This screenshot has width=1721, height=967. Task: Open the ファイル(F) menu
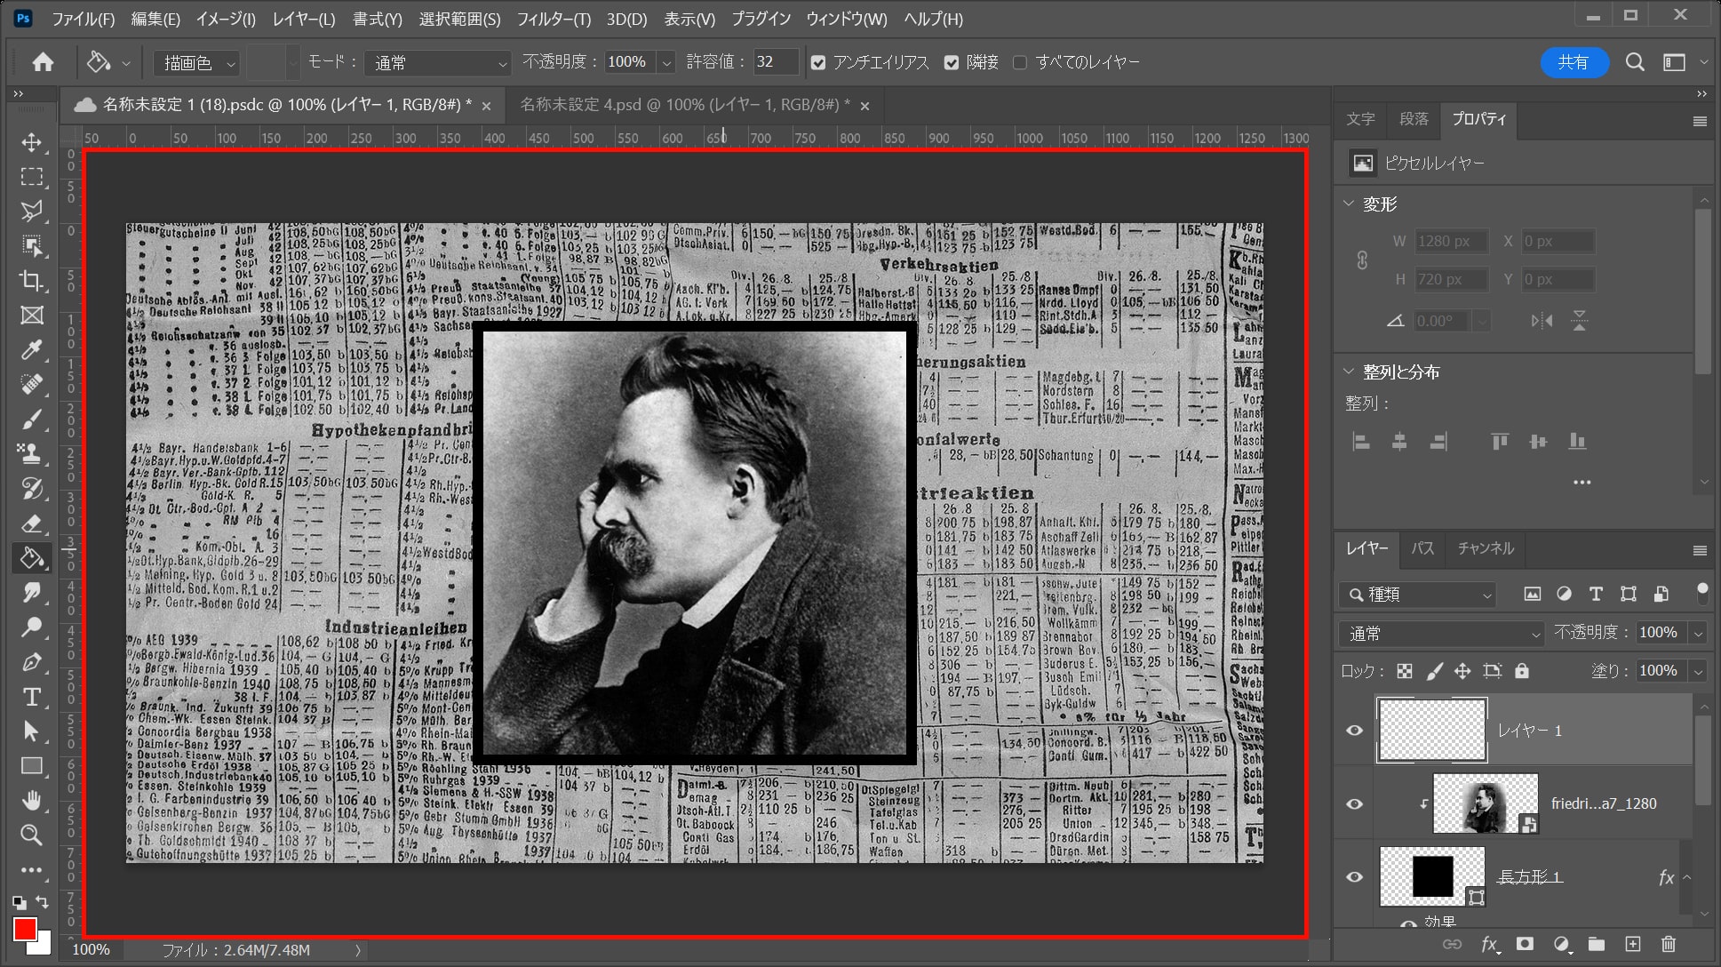click(83, 19)
